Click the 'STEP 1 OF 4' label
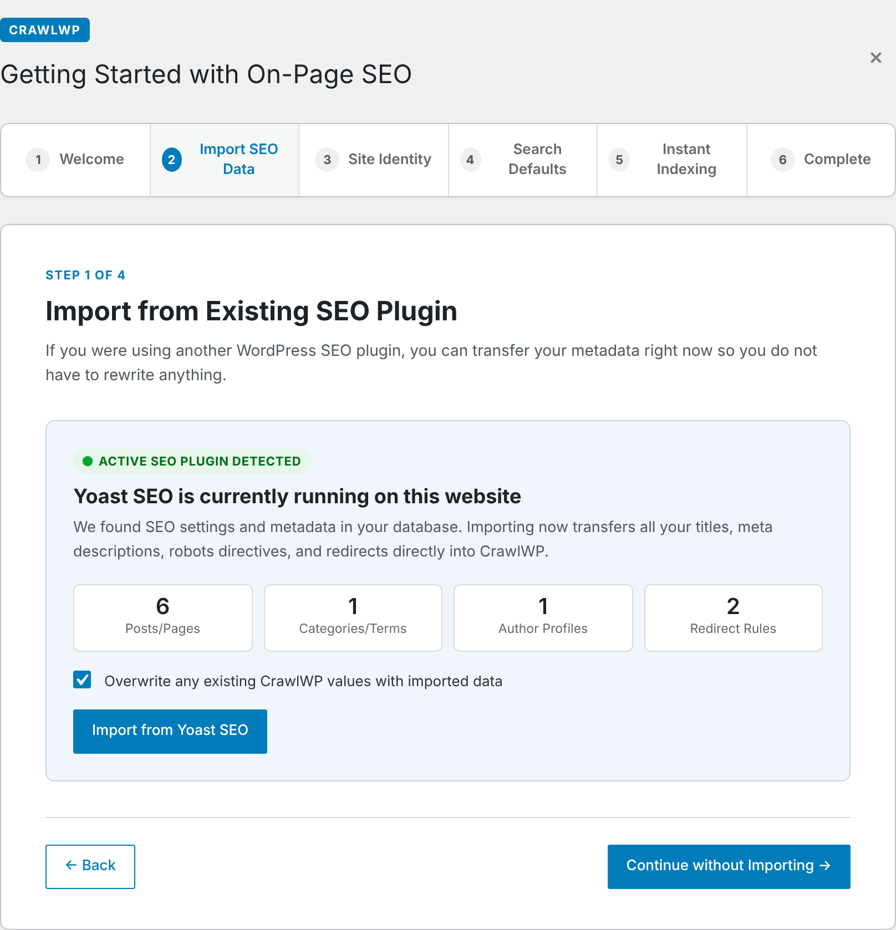The image size is (896, 930). [85, 275]
